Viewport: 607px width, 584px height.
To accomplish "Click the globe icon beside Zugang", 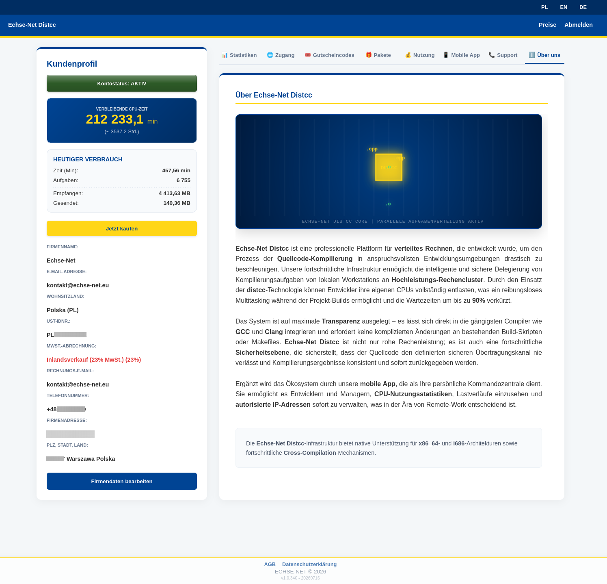I will 270,55.
